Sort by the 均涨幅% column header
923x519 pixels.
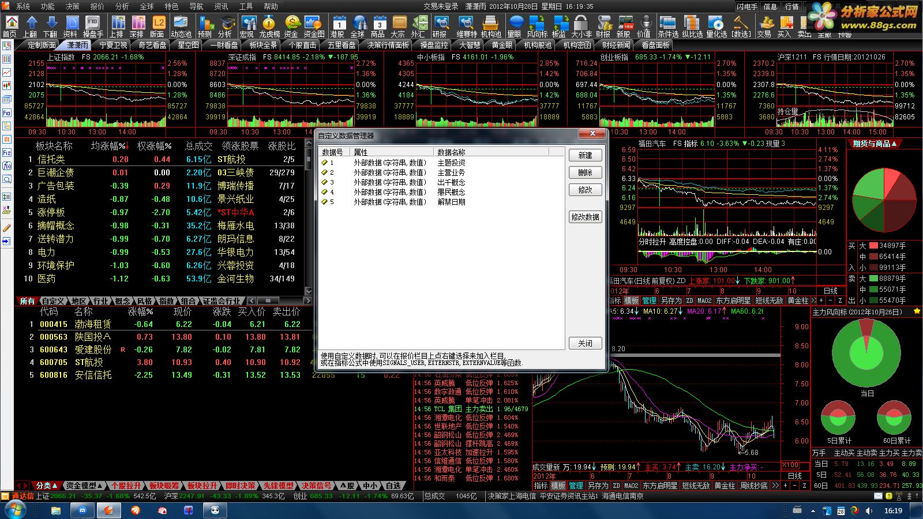pyautogui.click(x=110, y=146)
